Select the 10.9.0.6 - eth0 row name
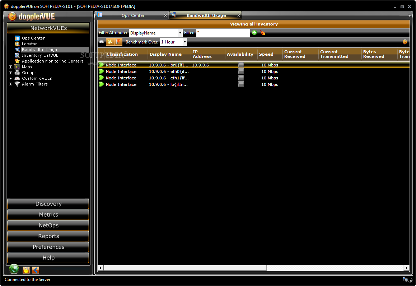 (169, 71)
